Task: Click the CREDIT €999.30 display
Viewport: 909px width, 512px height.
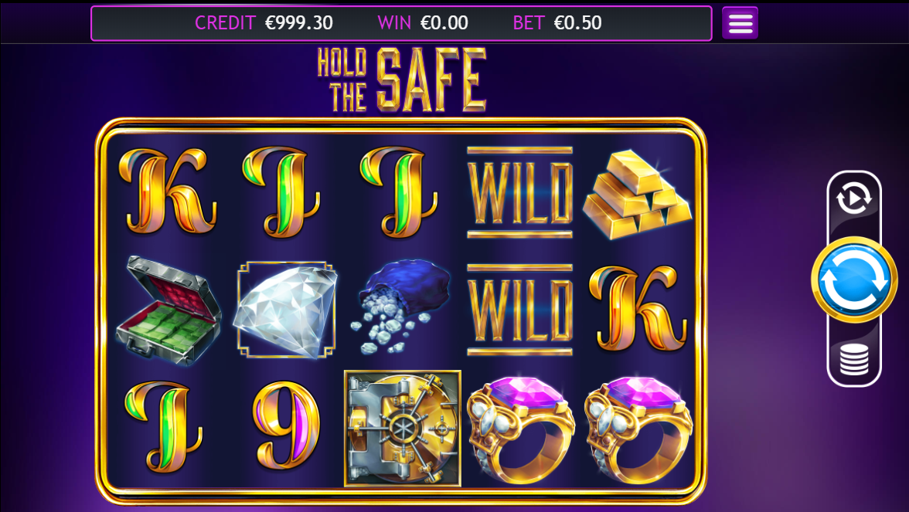Action: 264,22
